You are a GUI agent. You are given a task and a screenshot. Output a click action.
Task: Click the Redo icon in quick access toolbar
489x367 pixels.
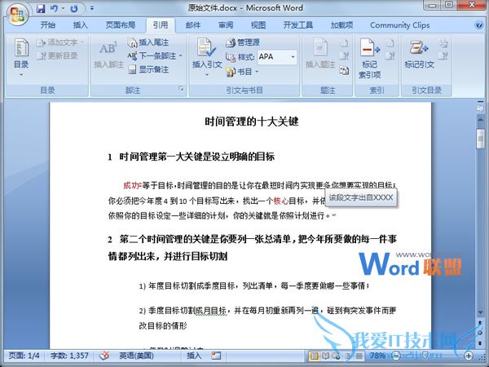74,8
